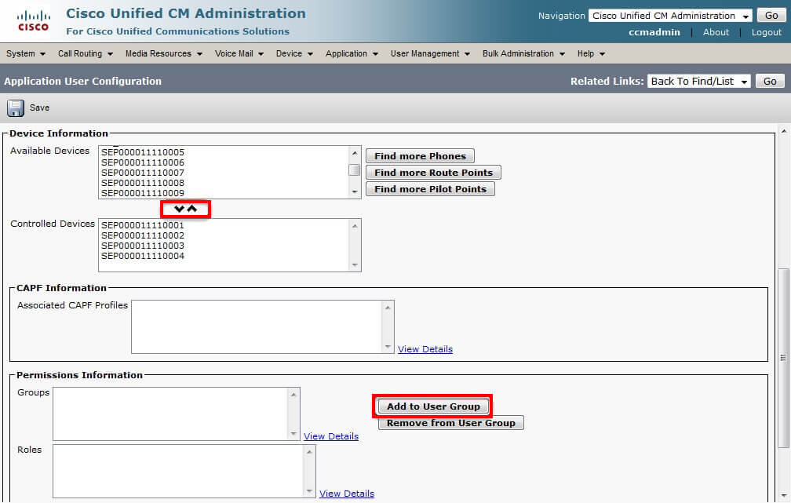Click the Cisco logo
Screen dimensions: 791x503
click(33, 20)
